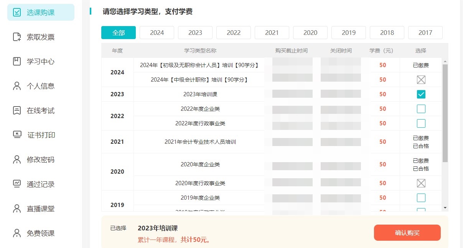Filter courses by the 2021 tab
This screenshot has width=463, height=248.
click(272, 33)
